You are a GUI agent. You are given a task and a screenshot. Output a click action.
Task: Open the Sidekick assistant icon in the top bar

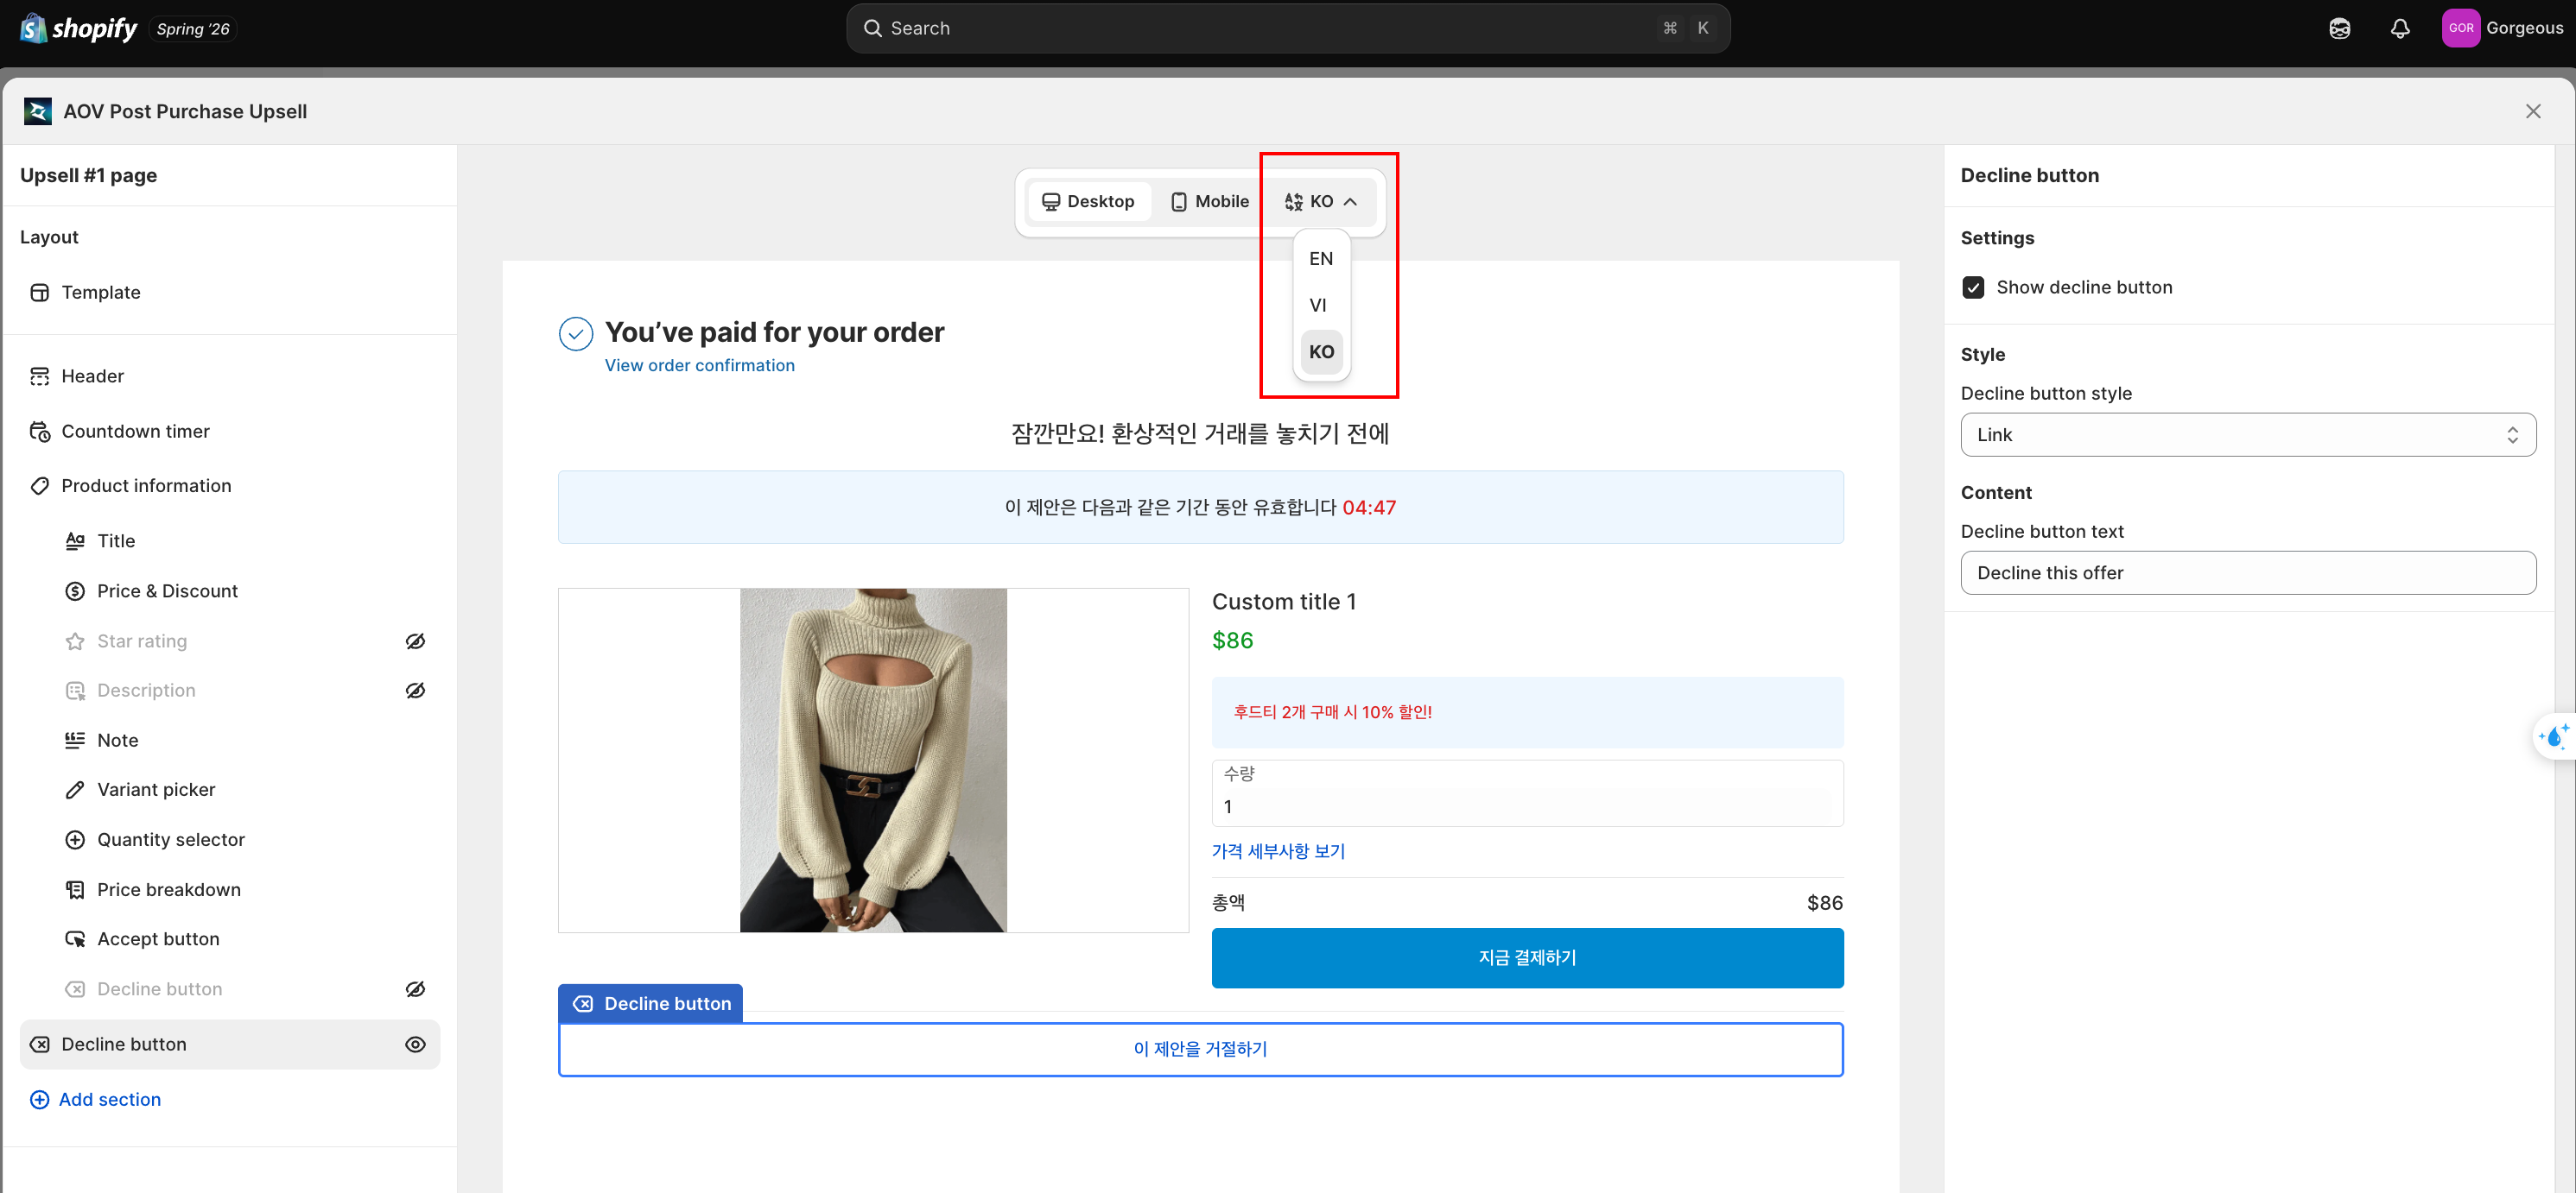(2339, 28)
